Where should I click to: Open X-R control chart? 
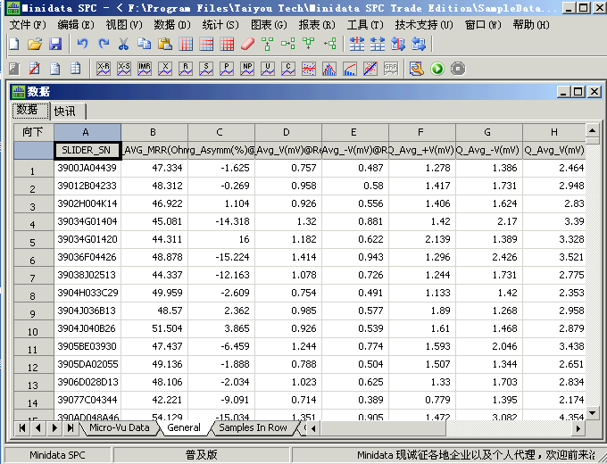tap(104, 69)
